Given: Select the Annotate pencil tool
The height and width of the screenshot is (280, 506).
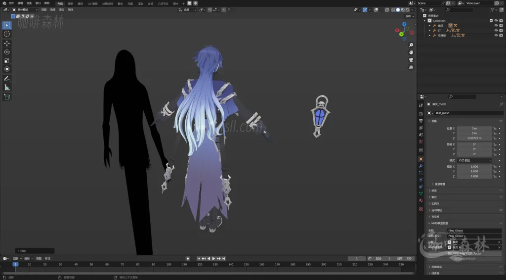Looking at the screenshot, I should coord(7,79).
